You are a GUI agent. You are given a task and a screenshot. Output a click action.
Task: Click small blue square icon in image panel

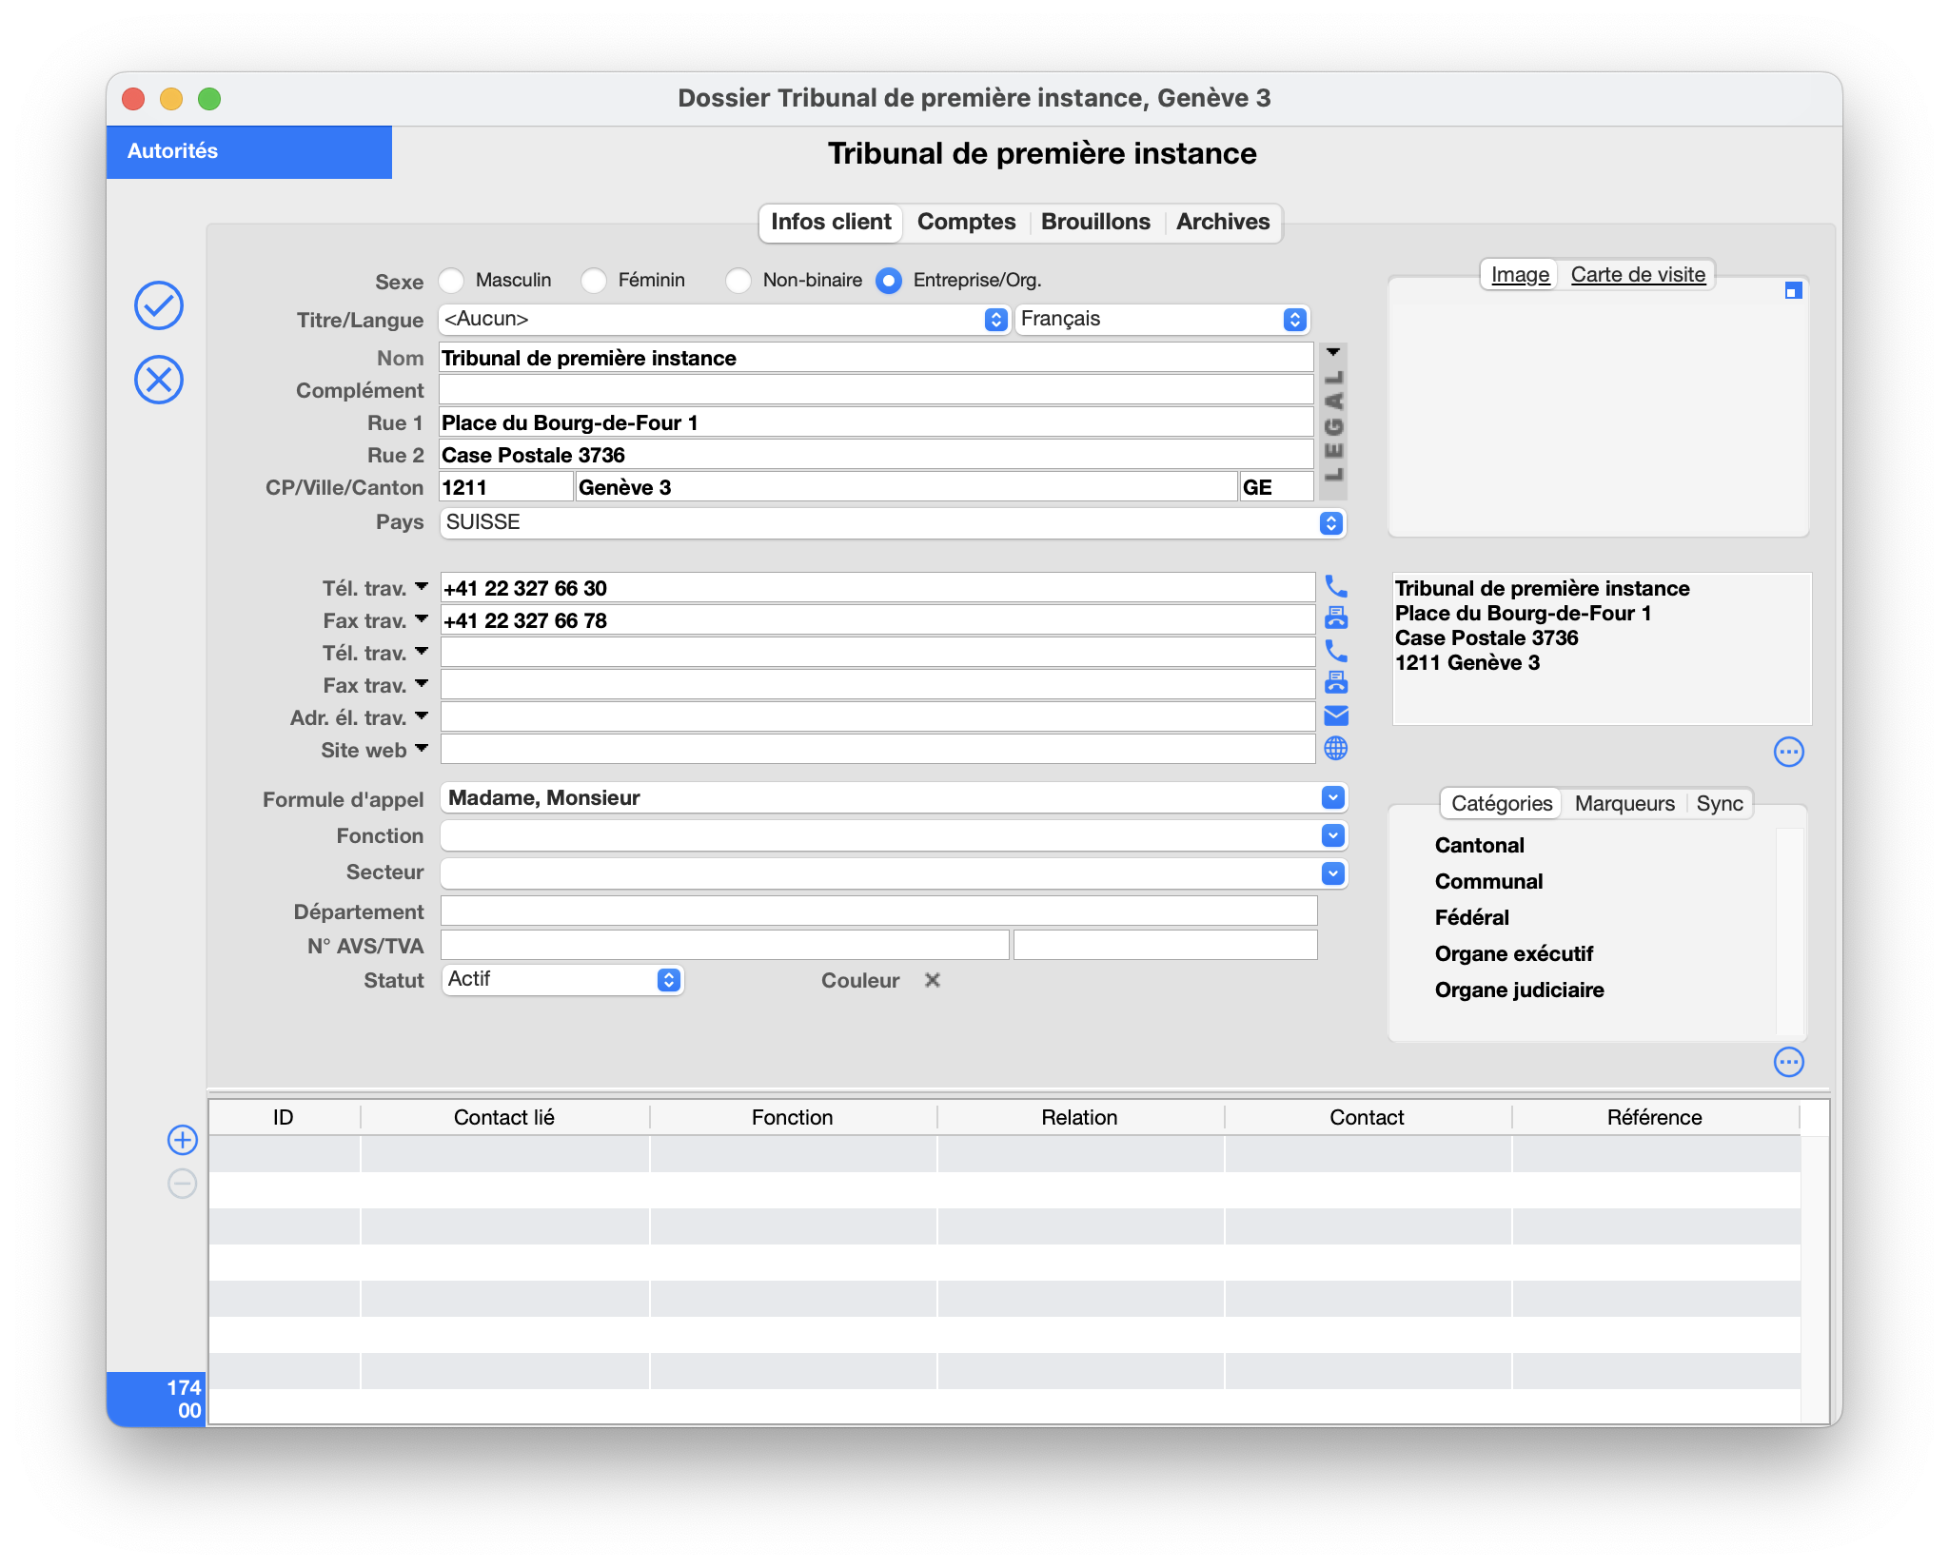click(1793, 291)
